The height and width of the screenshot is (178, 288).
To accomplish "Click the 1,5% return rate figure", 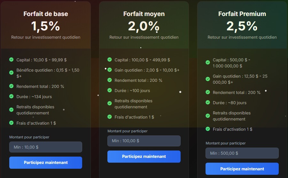I will coord(46,26).
